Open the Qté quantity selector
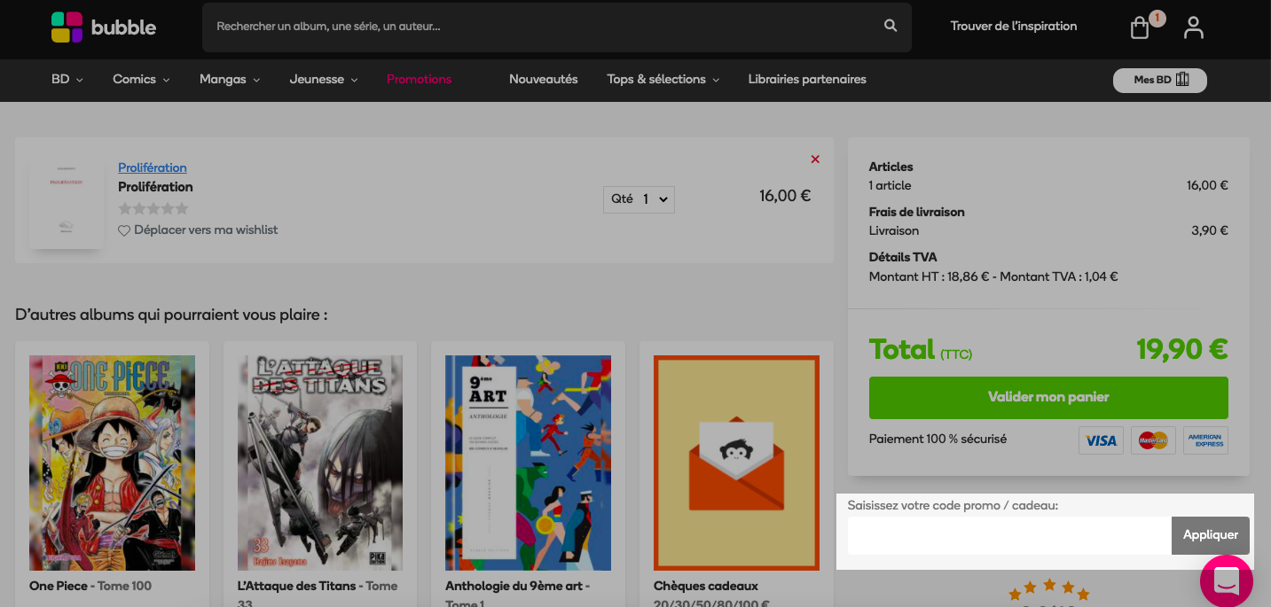The image size is (1271, 607). click(639, 199)
